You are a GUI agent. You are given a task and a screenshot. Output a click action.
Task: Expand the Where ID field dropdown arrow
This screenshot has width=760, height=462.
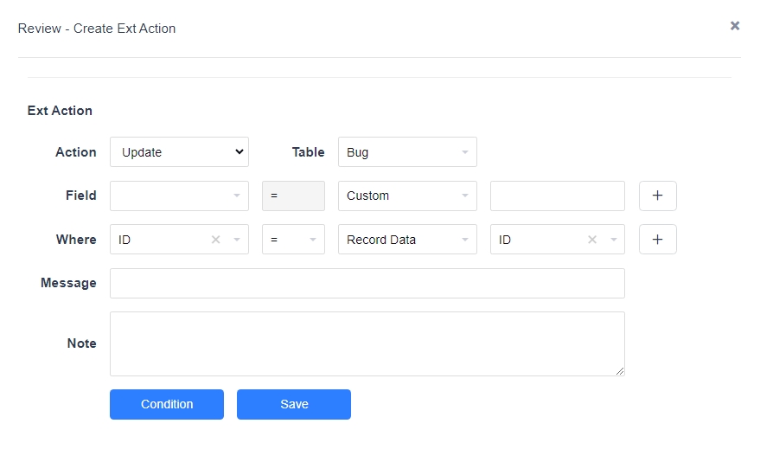237,240
